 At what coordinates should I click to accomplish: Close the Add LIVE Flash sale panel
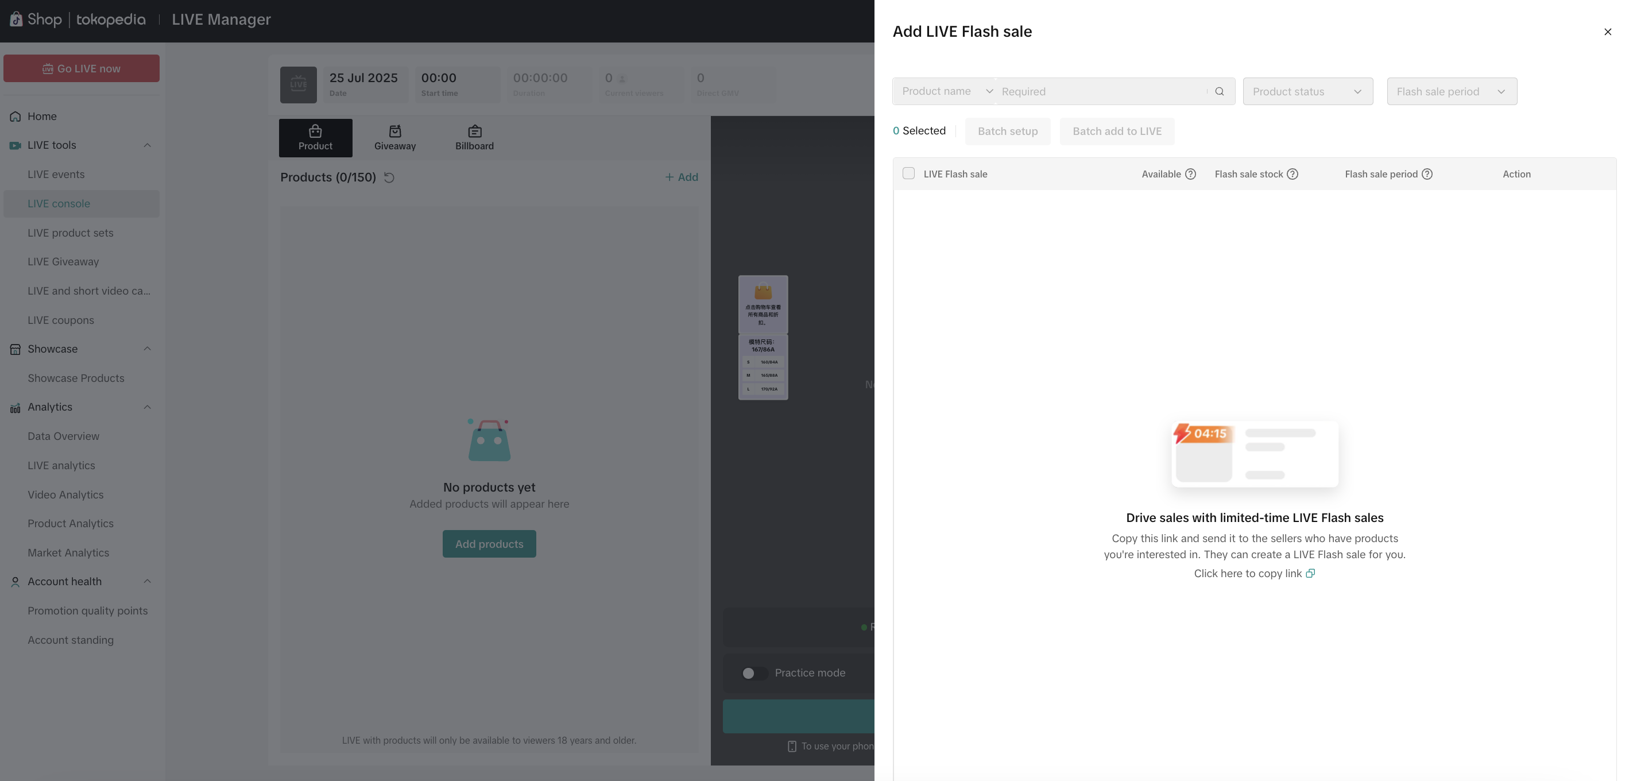(x=1607, y=32)
